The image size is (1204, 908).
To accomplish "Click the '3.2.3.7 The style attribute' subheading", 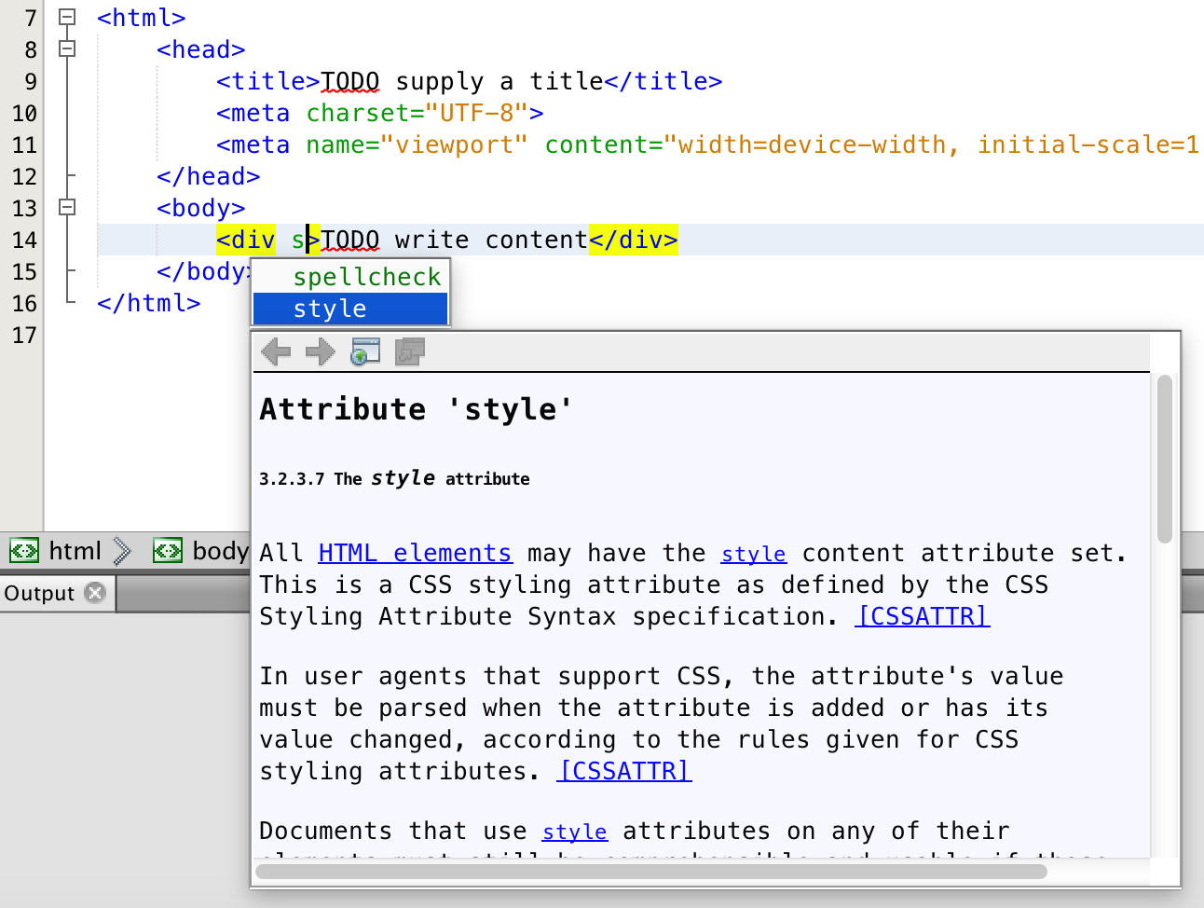I will tap(394, 478).
